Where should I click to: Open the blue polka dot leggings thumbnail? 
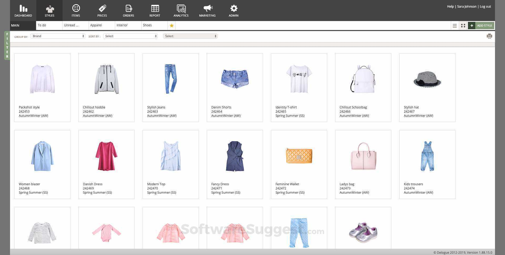299,233
